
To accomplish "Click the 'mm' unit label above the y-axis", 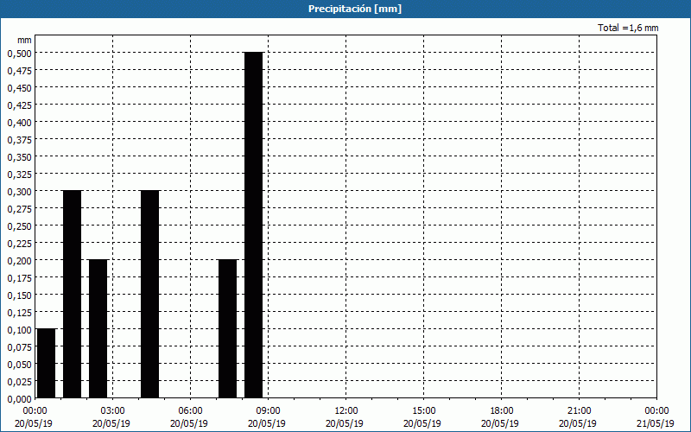I will click(24, 40).
